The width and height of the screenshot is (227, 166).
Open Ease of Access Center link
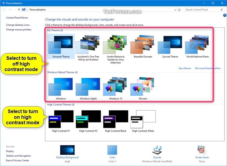[x=18, y=160]
